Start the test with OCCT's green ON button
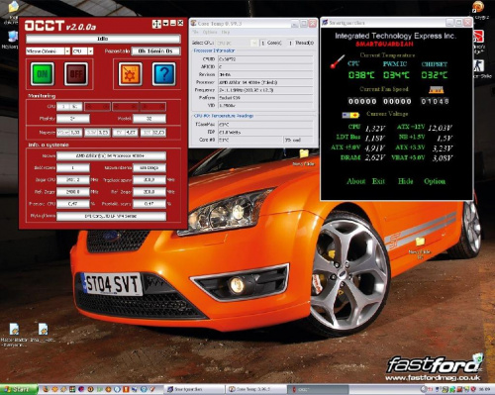 click(43, 74)
